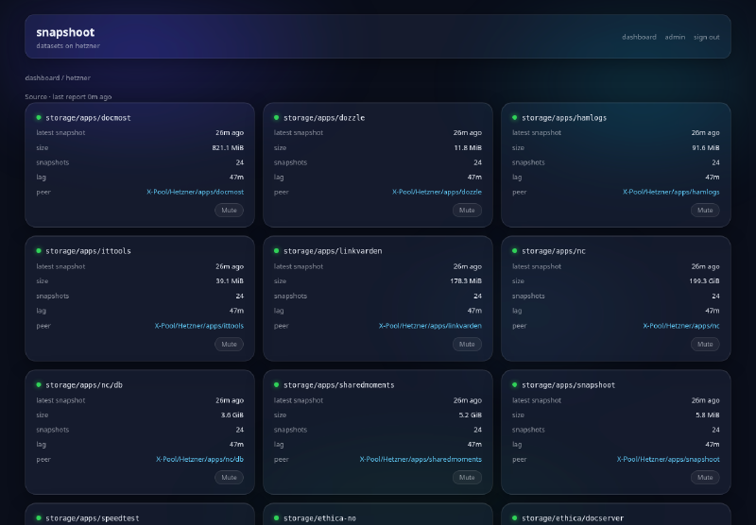Click green status dot of storage/ethica-no

(276, 517)
